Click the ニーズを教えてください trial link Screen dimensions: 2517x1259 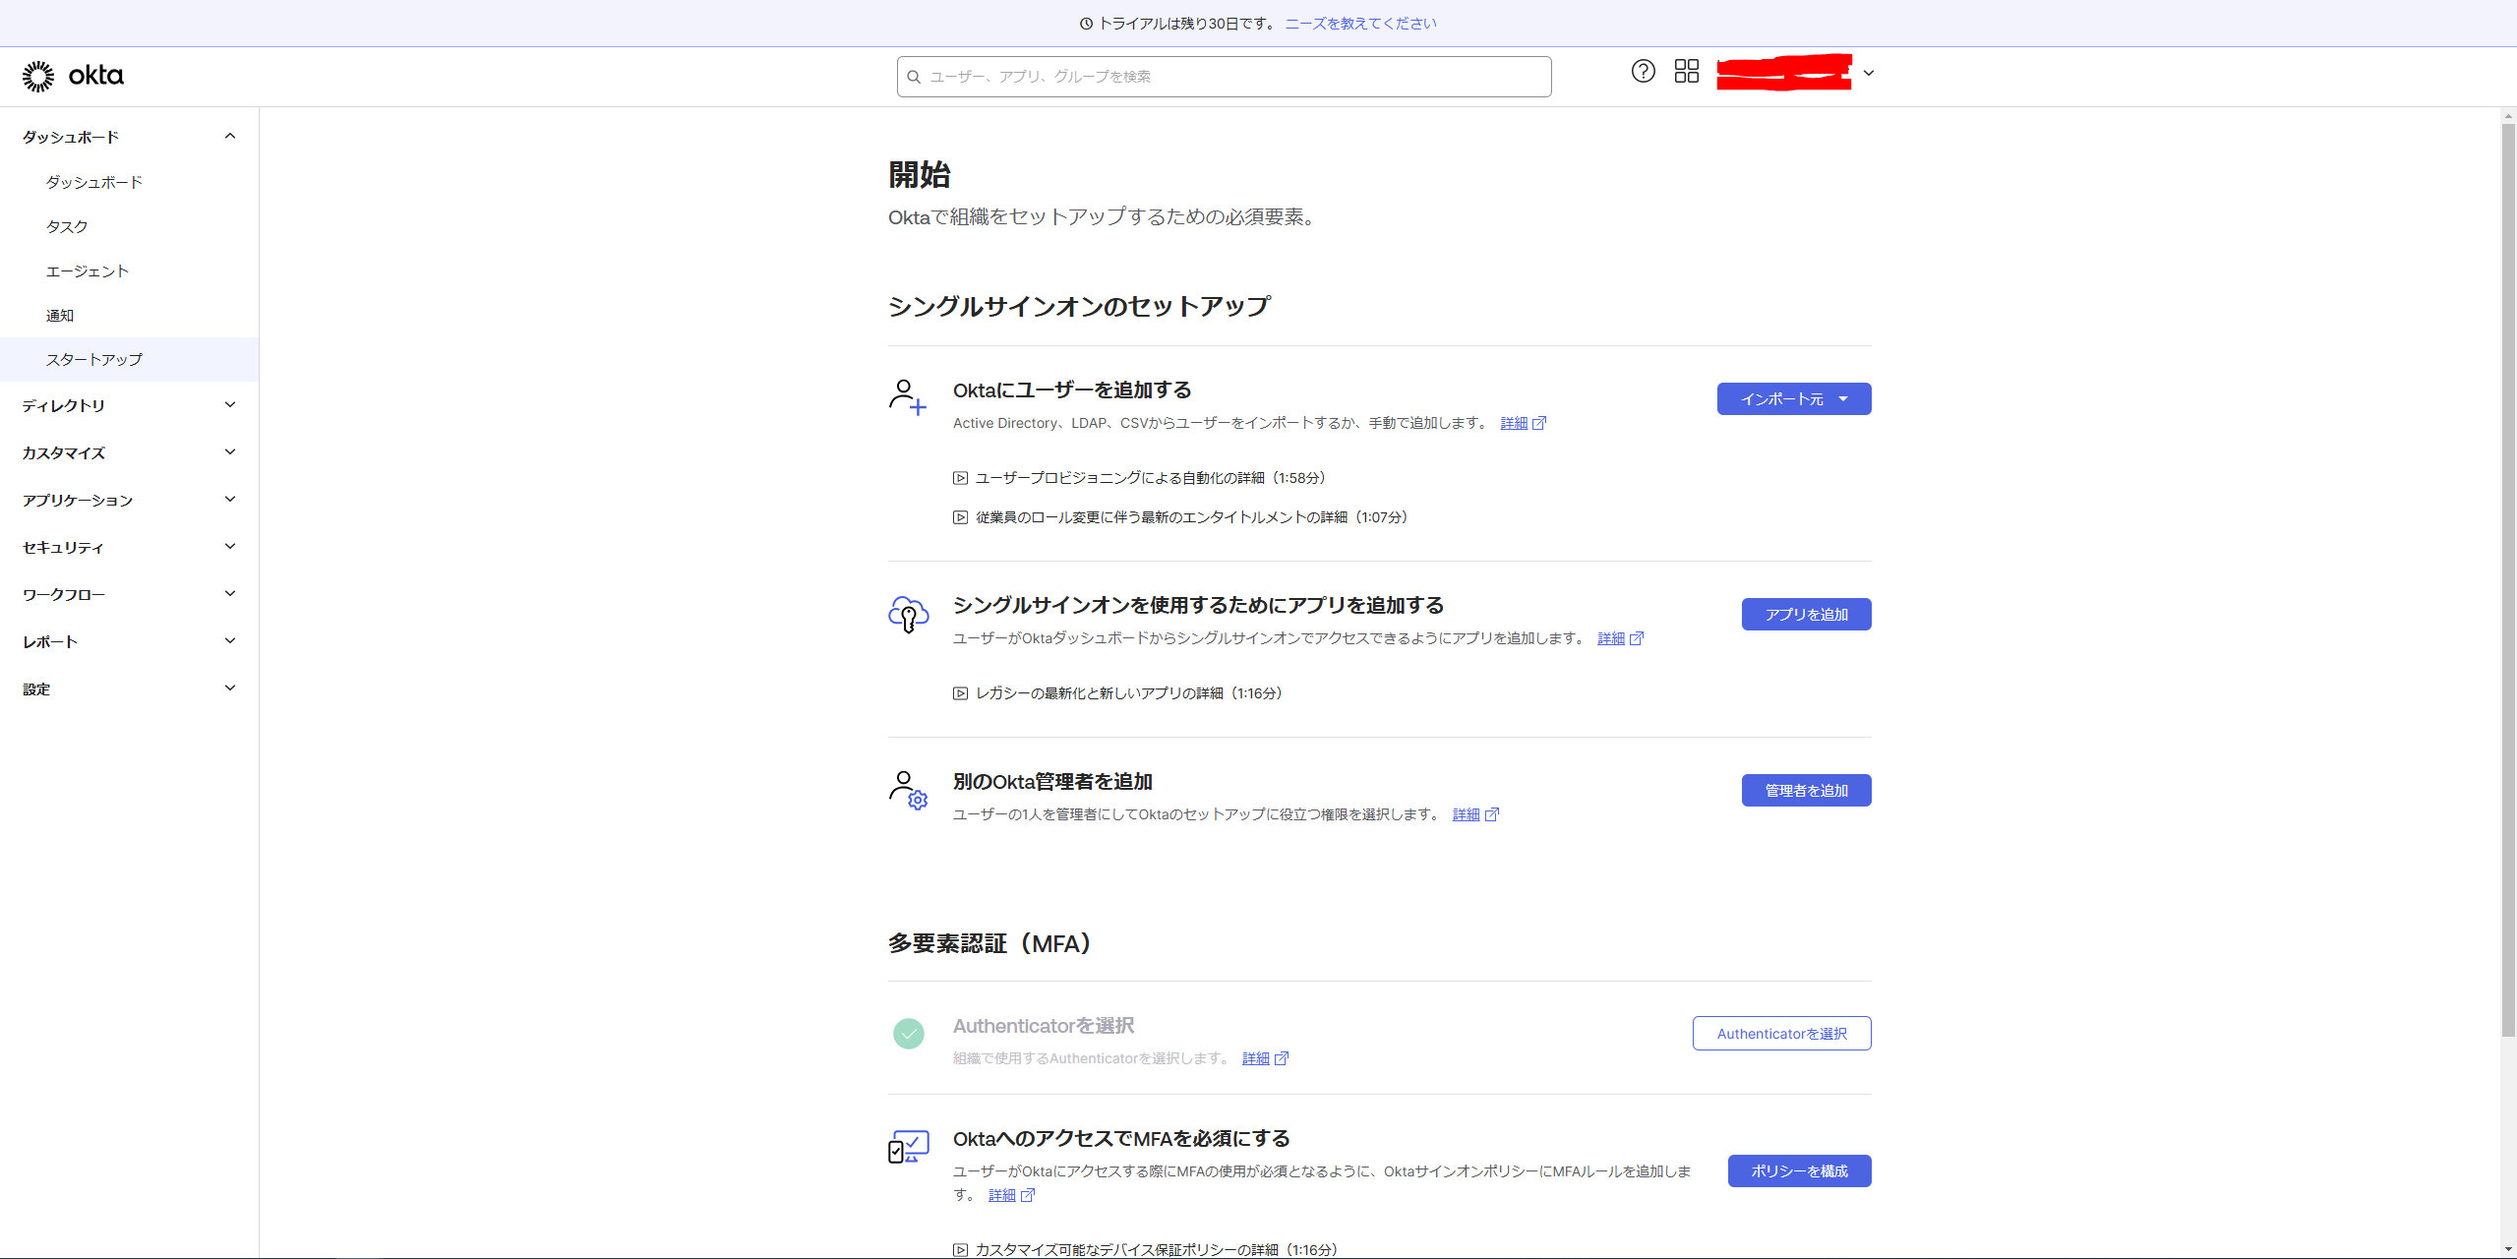1359,23
